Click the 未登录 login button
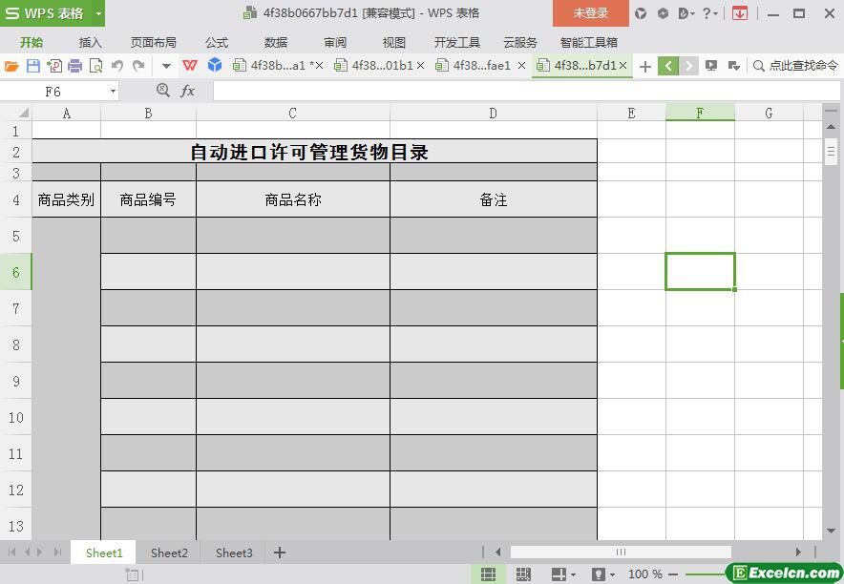 point(590,13)
